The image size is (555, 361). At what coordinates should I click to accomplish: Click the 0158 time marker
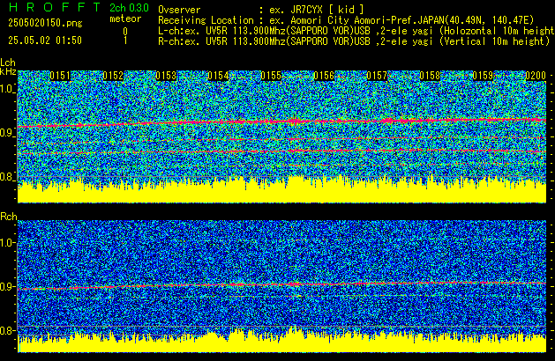coord(430,76)
